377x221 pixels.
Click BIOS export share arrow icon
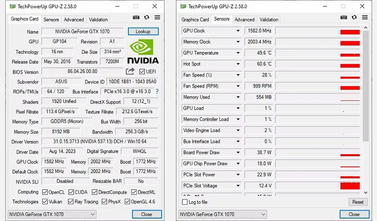tap(130, 71)
